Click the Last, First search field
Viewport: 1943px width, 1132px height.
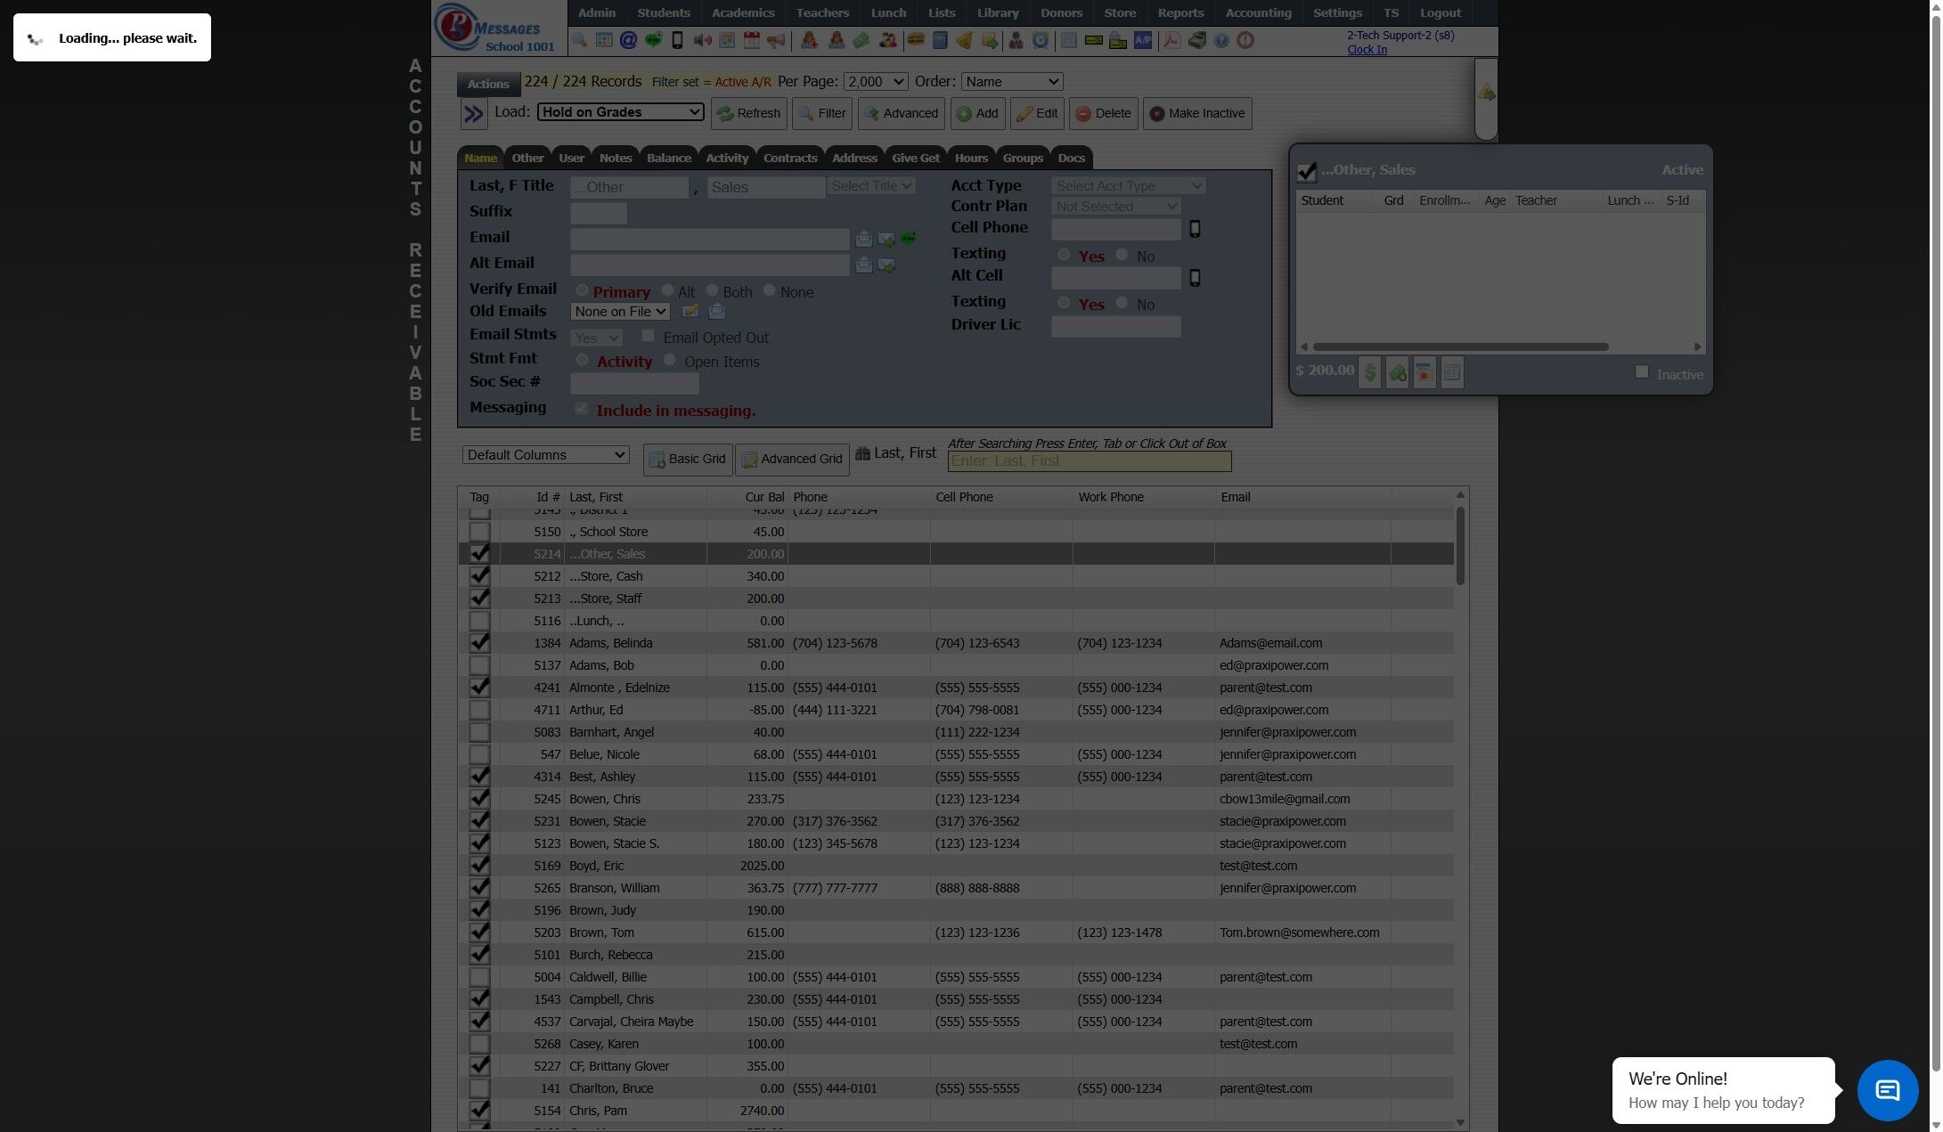pyautogui.click(x=1089, y=461)
